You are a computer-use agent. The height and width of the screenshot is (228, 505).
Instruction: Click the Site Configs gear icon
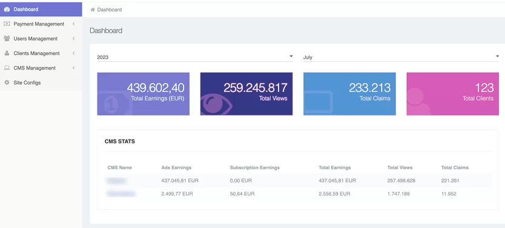click(7, 83)
